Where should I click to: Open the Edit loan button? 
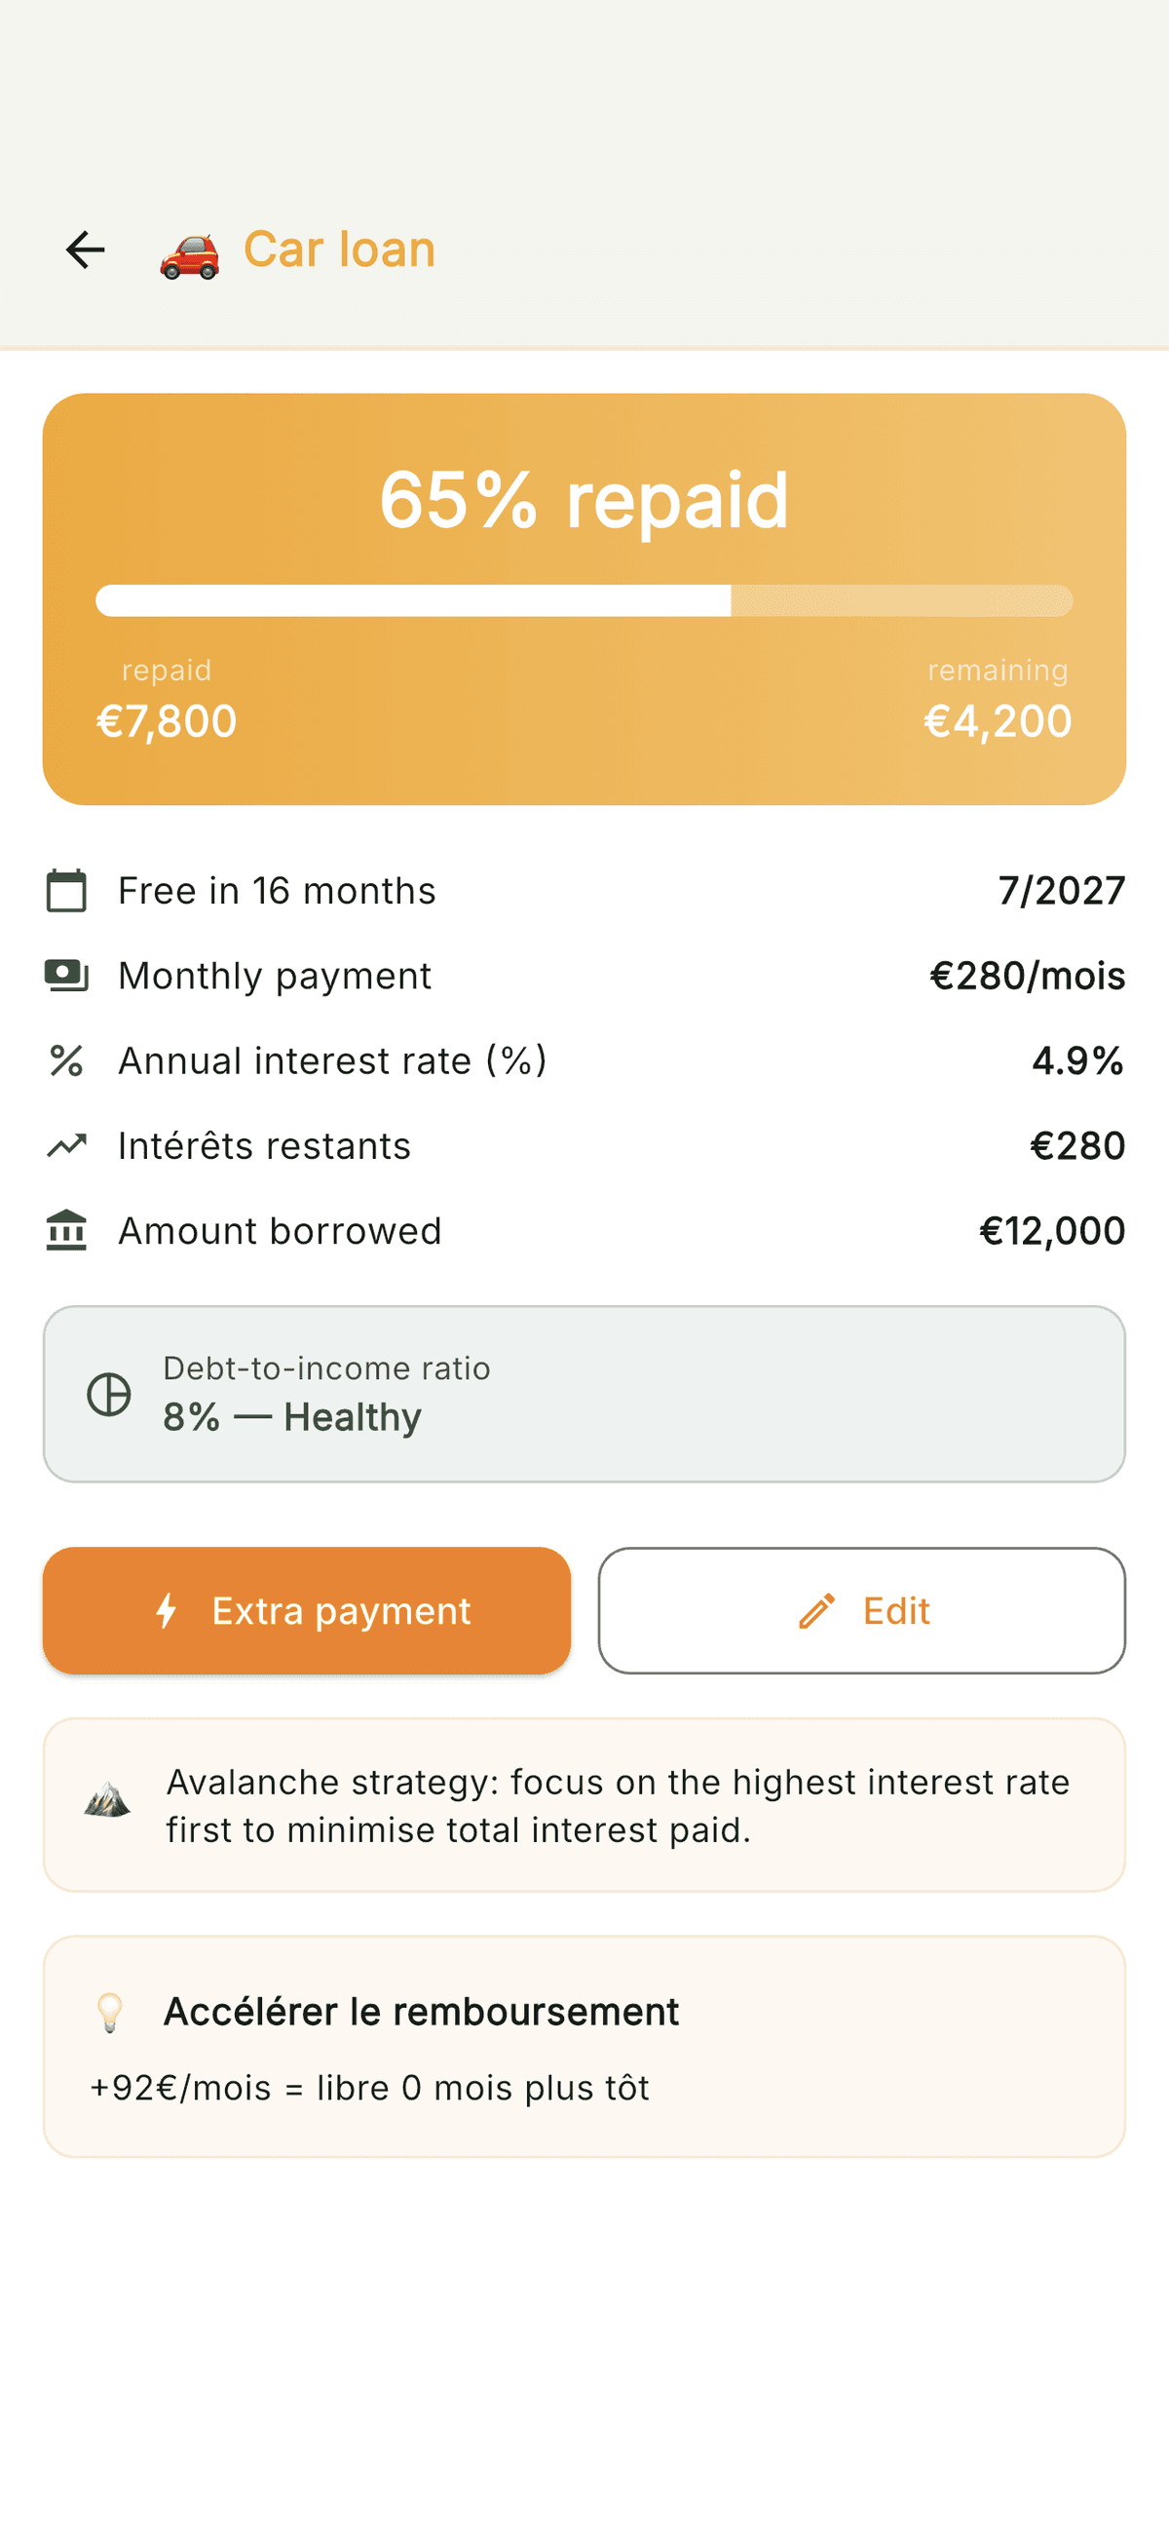pyautogui.click(x=861, y=1611)
